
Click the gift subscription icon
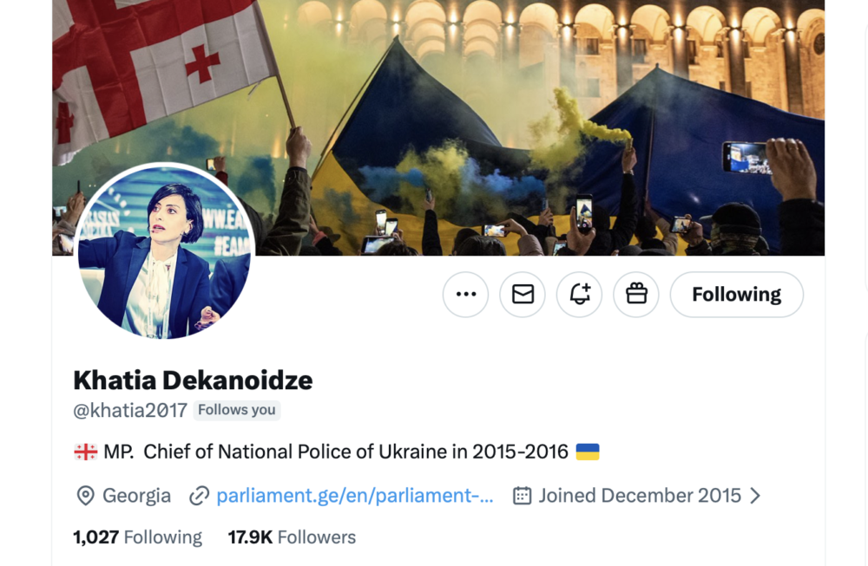pos(636,295)
